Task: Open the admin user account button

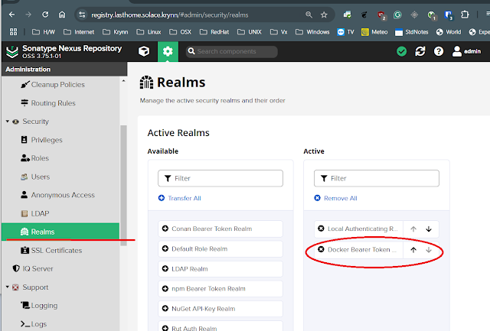Action: click(x=469, y=51)
